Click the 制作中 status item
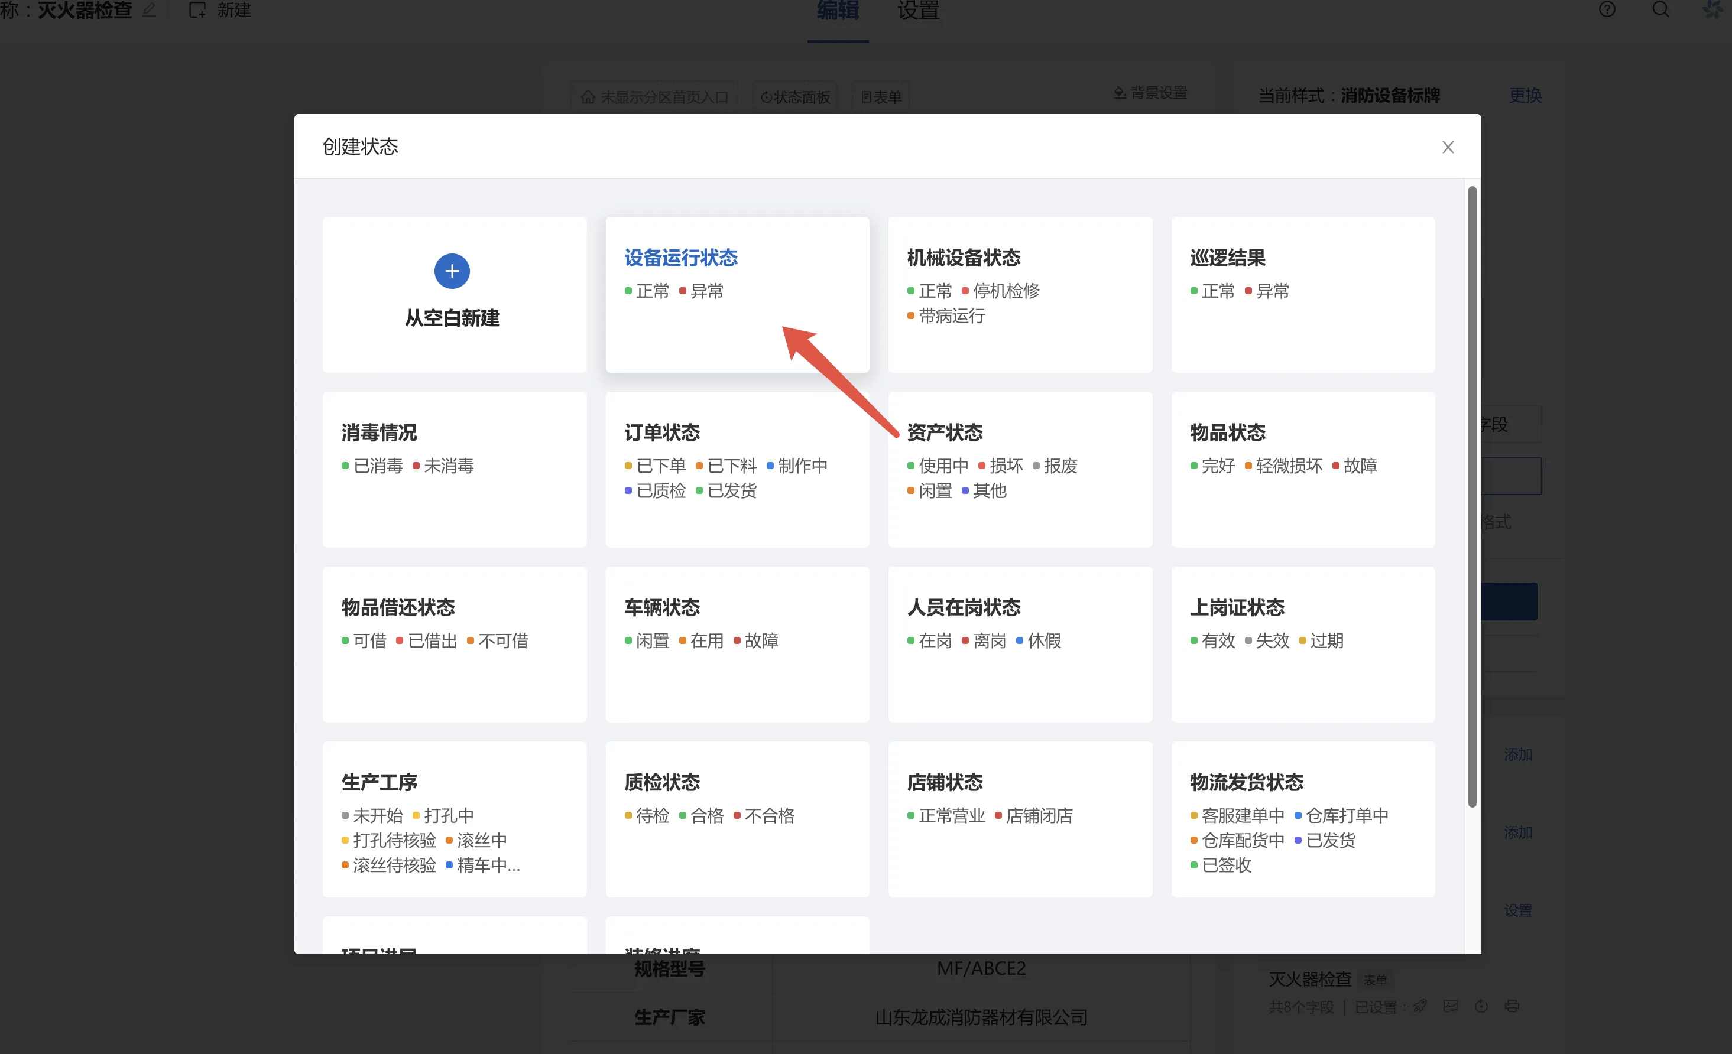 coord(797,466)
